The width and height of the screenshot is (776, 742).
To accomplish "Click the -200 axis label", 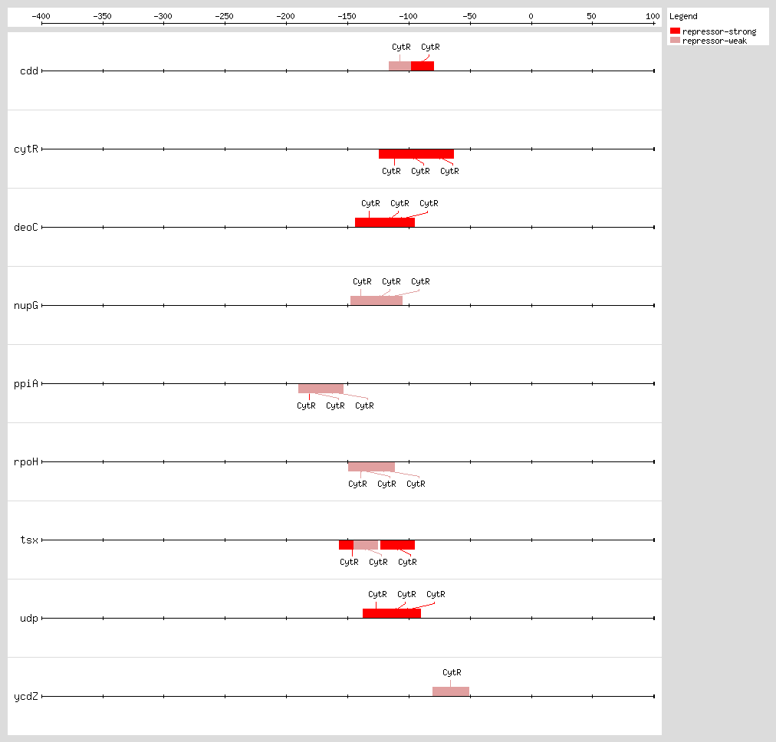I will click(x=285, y=16).
